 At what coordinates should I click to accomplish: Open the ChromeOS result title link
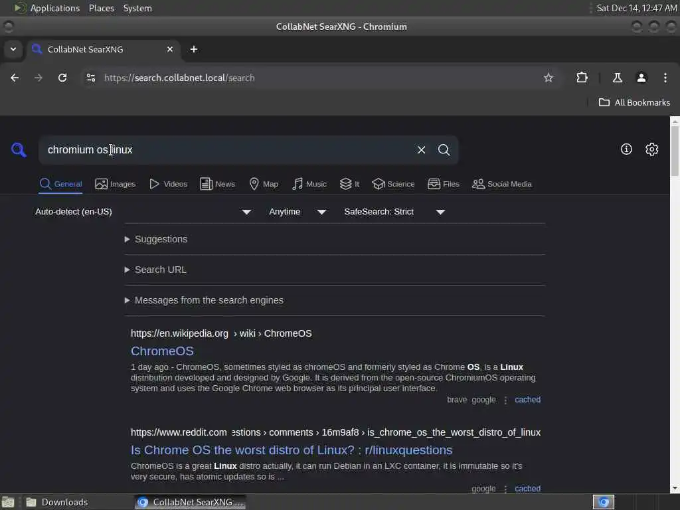click(162, 351)
